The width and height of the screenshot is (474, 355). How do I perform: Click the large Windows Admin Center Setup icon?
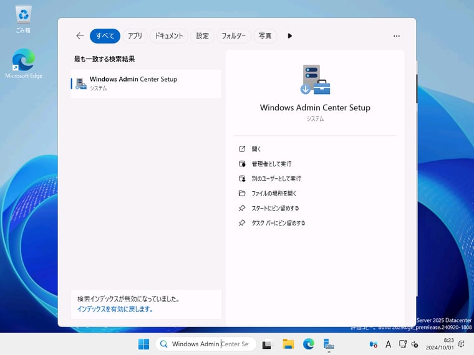(315, 79)
